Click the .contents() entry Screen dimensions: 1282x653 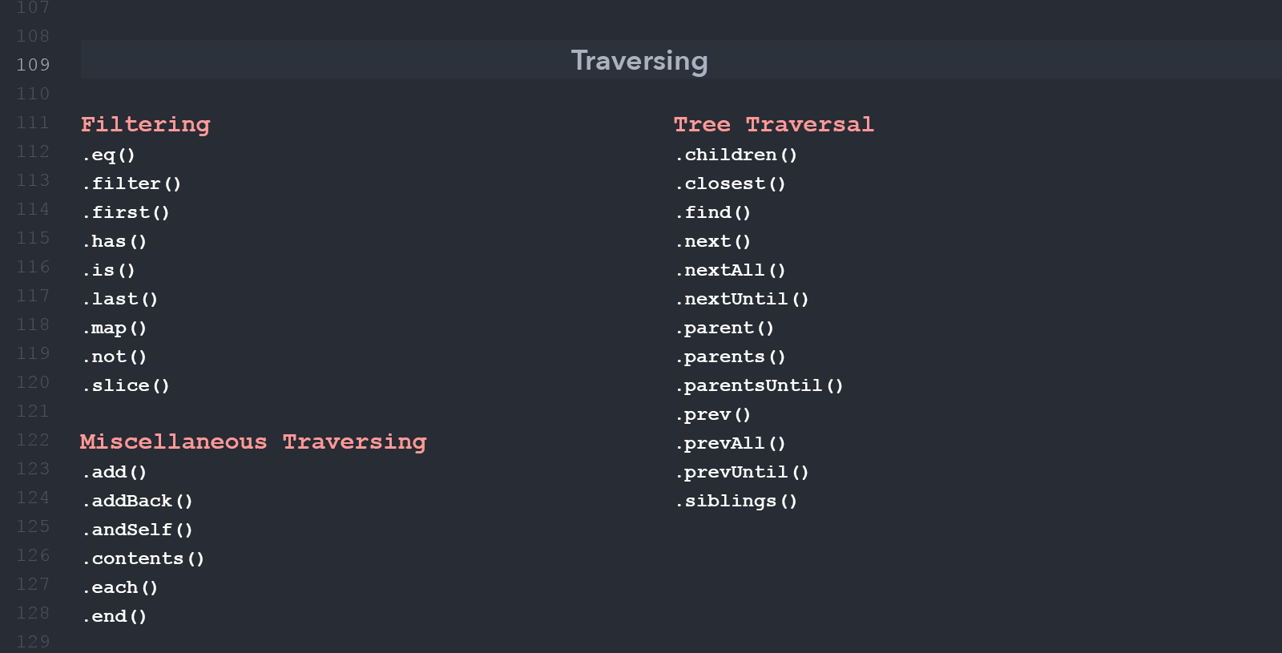[x=143, y=558]
